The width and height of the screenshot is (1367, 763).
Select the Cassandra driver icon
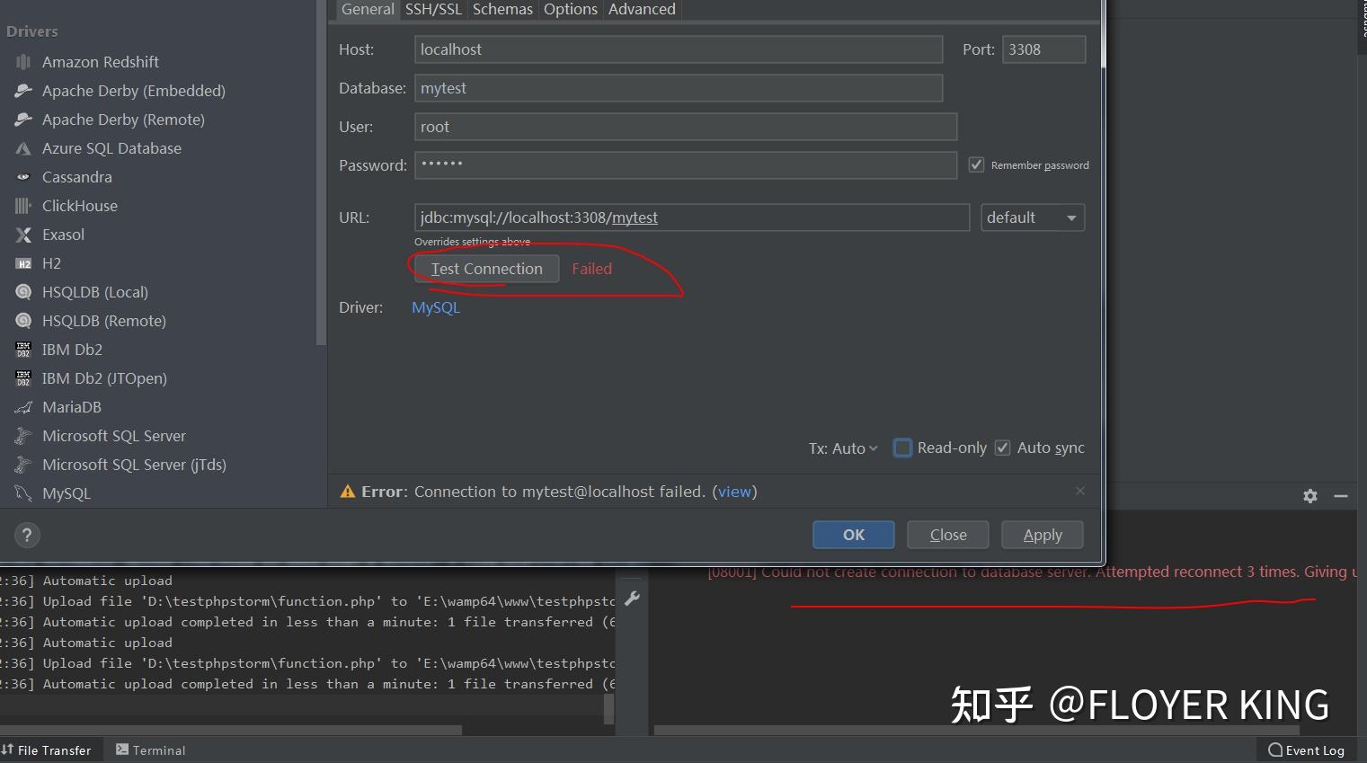(23, 177)
